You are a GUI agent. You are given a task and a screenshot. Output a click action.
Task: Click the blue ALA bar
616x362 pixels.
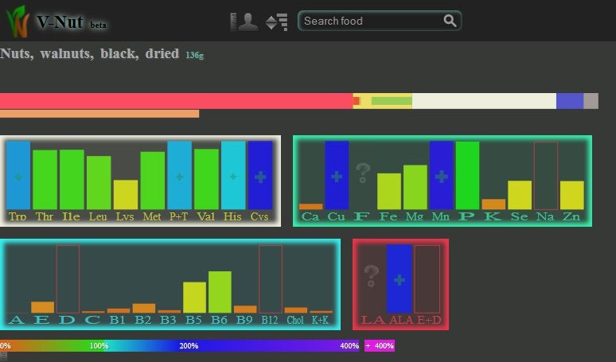[400, 278]
